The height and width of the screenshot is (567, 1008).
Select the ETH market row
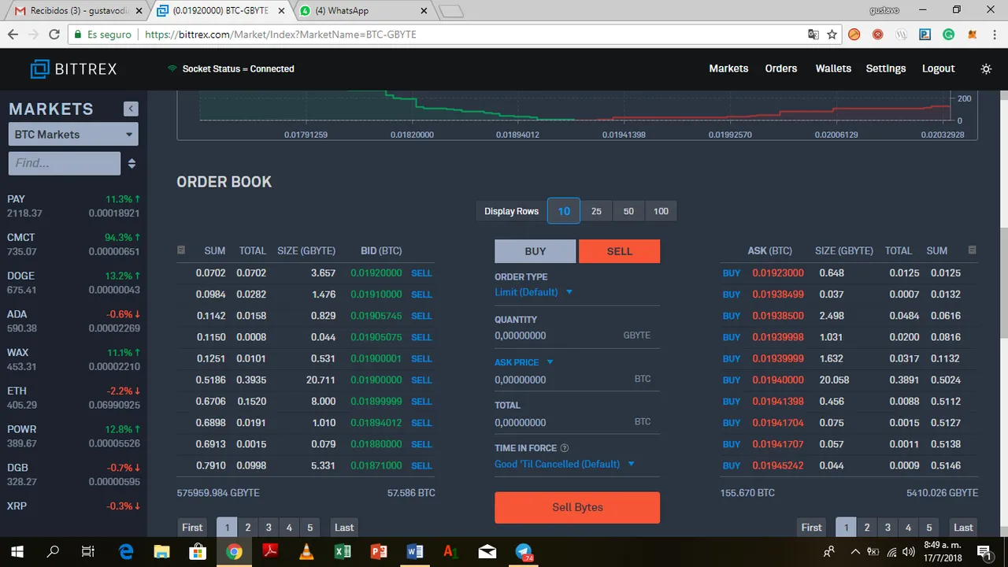tap(73, 398)
